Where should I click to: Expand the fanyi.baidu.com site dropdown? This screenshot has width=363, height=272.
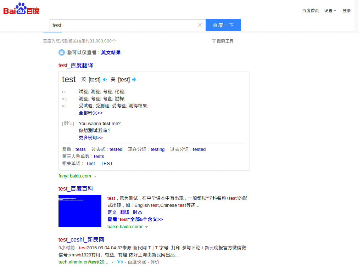95,176
